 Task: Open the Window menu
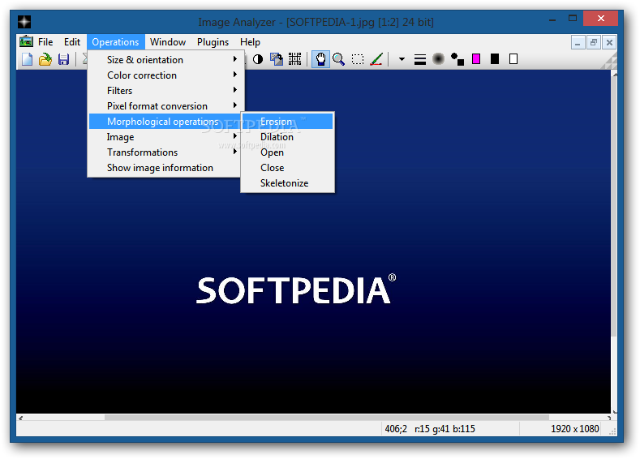(168, 42)
